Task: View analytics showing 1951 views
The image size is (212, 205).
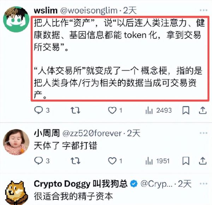Action: (x=157, y=161)
